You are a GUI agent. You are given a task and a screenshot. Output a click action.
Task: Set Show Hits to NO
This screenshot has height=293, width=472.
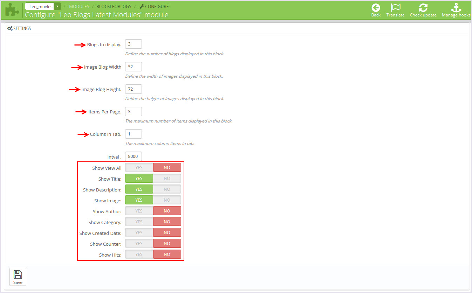click(167, 254)
